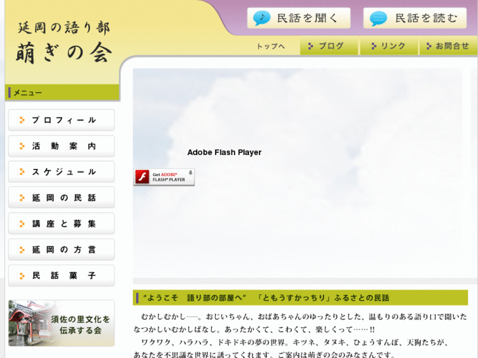This screenshot has width=478, height=358.
Task: Open the ブログ tab
Action: point(329,47)
